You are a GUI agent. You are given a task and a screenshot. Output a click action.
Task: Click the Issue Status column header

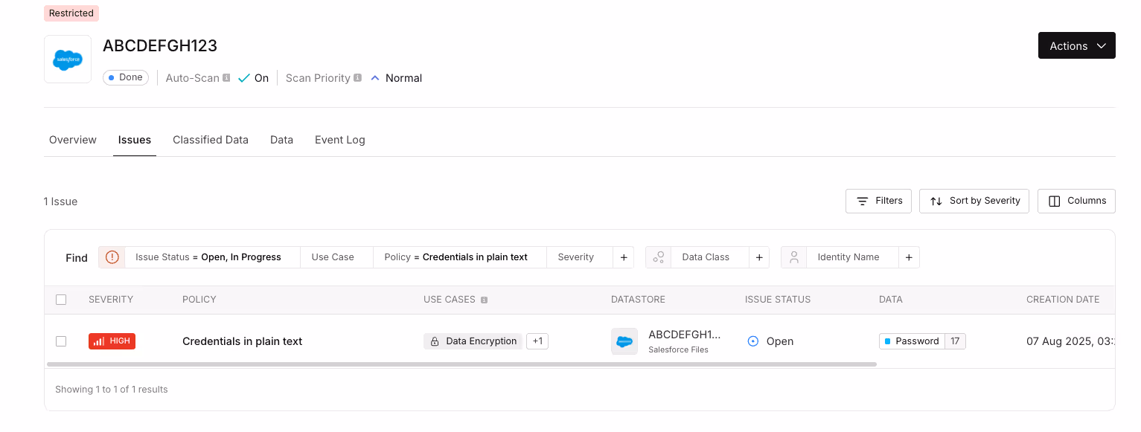click(x=778, y=300)
